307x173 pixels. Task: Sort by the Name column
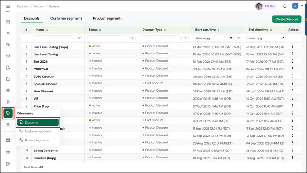click(x=47, y=30)
